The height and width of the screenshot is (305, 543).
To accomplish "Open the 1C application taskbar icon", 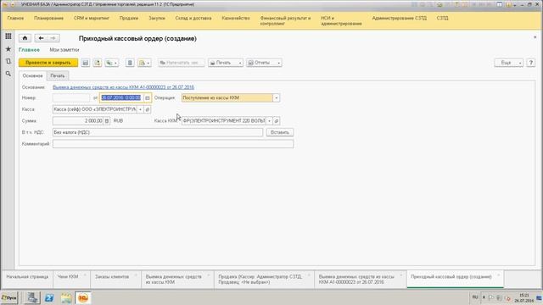I will tap(83, 297).
